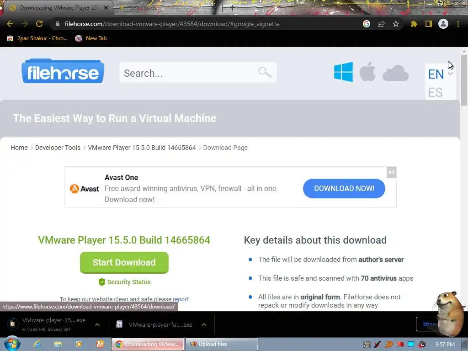Click the downloading VMware-player-15....exe item
Viewport: 468px width, 351px height.
pyautogui.click(x=48, y=324)
